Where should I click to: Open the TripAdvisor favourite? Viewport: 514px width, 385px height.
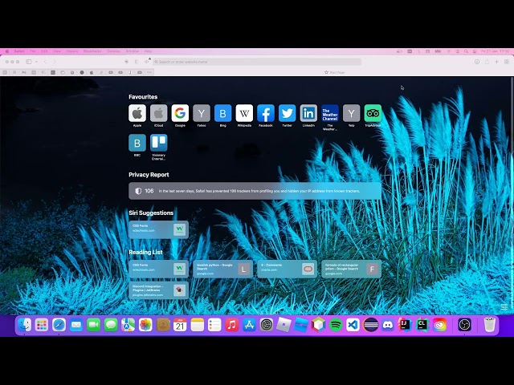point(373,113)
